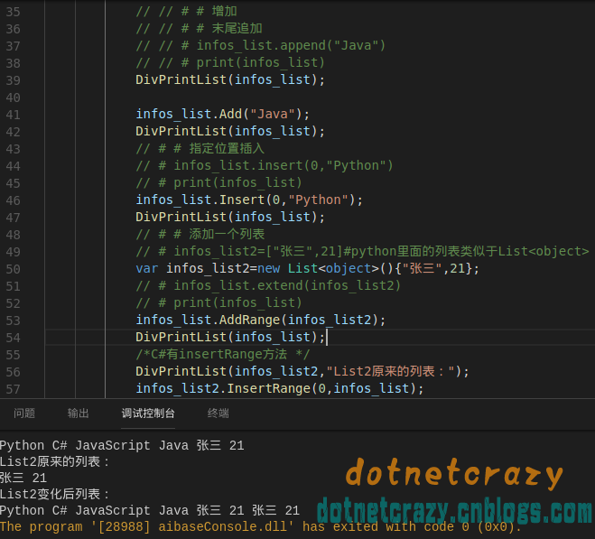Viewport: 595px width, 539px height.
Task: Click line number 50 in the gutter
Action: click(13, 269)
